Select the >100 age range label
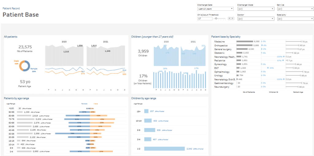The width and height of the screenshot is (314, 156). pos(11,108)
